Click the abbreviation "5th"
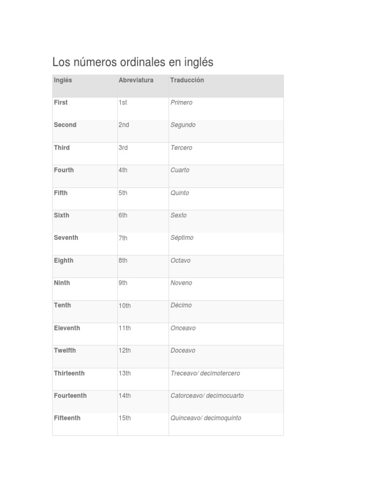Viewport: 377px width, 503px height. pos(123,193)
